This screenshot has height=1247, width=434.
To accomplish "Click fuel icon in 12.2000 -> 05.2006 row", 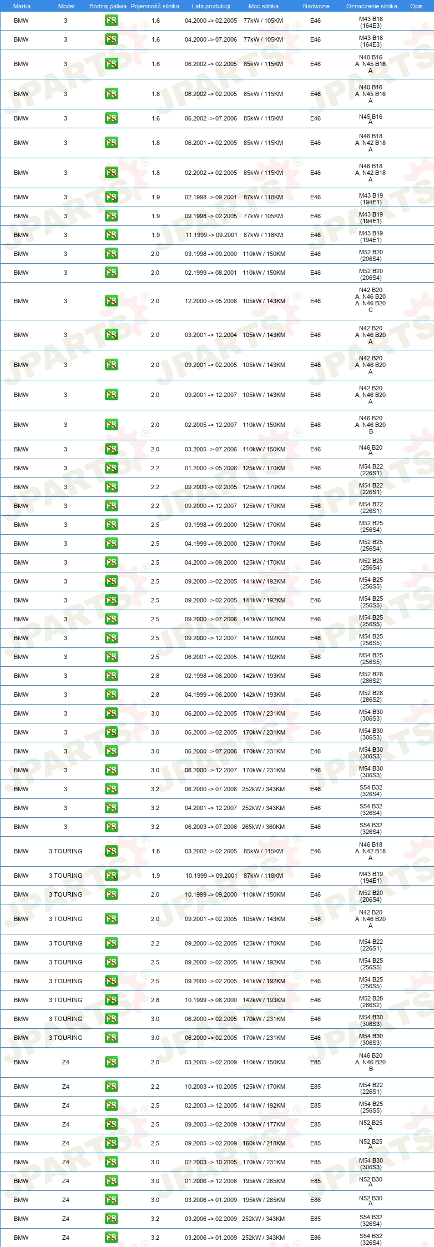I will point(111,301).
